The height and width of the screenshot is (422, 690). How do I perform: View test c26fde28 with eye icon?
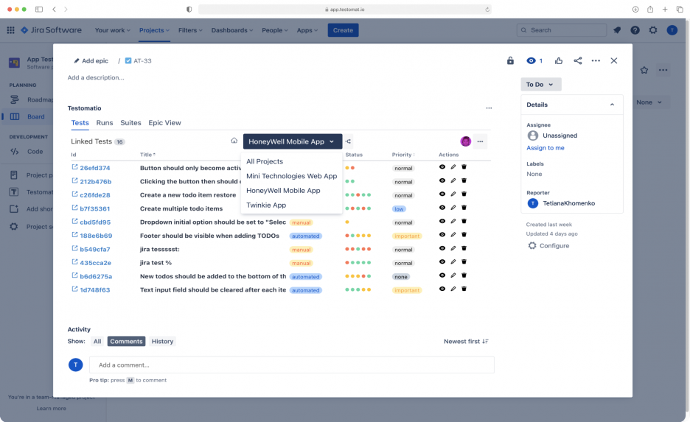pos(442,194)
